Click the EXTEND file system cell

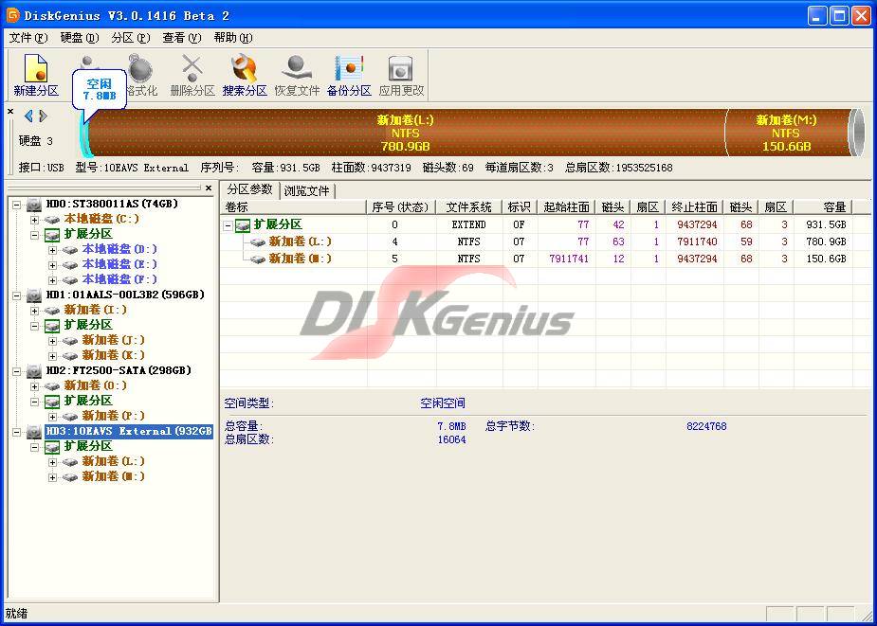tap(468, 225)
